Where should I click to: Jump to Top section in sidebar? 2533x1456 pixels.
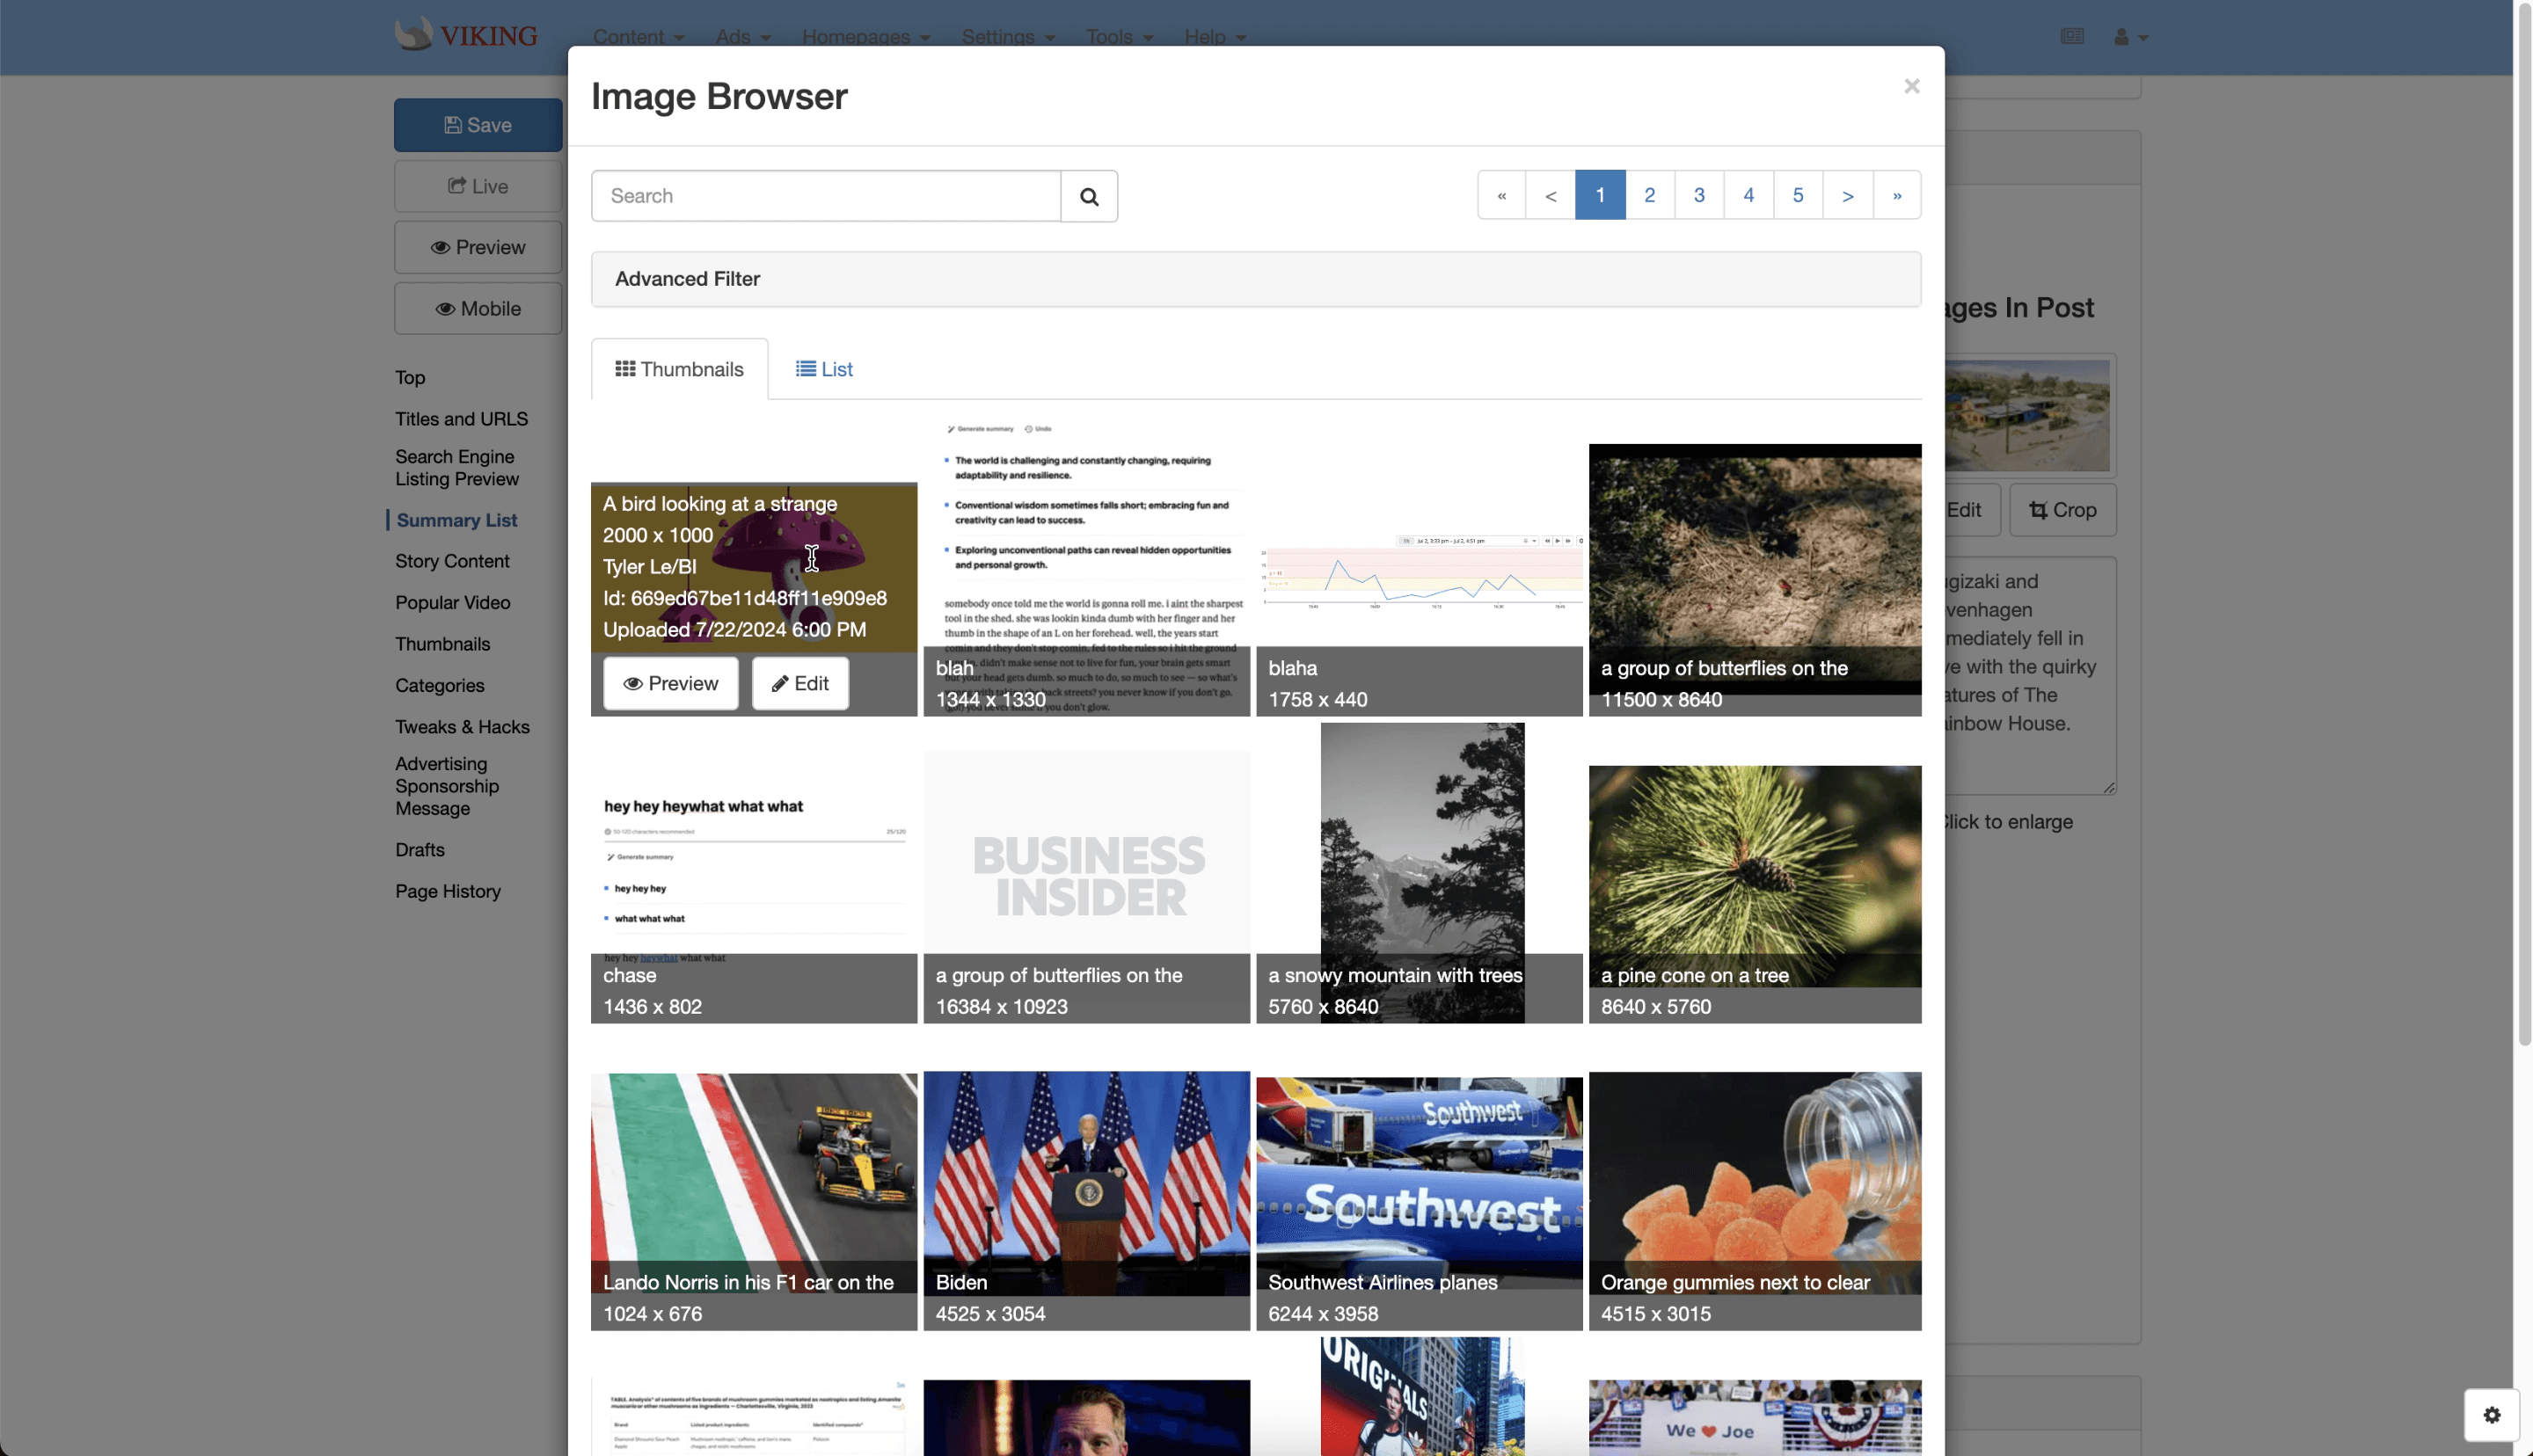click(410, 378)
